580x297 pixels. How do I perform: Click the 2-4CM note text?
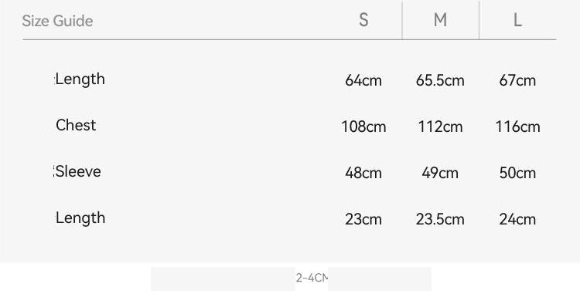312,278
